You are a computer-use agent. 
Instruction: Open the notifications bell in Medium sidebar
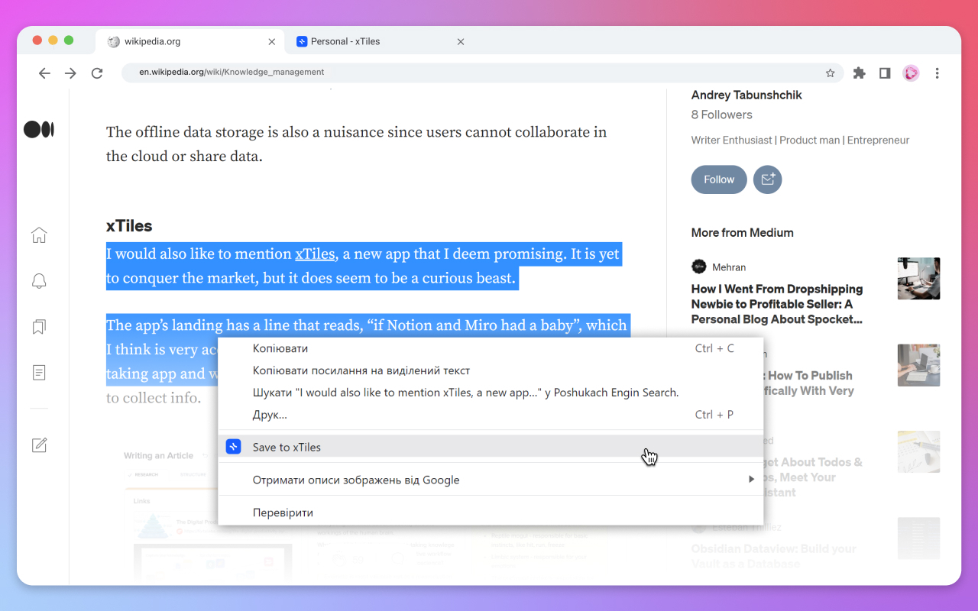click(x=38, y=281)
